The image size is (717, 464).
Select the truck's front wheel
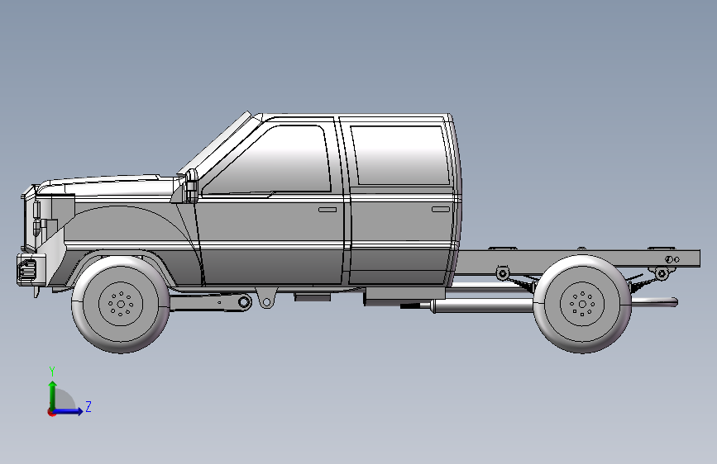[x=121, y=304]
